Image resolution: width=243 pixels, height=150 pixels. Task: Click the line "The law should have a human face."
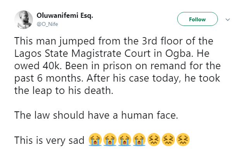(96, 115)
